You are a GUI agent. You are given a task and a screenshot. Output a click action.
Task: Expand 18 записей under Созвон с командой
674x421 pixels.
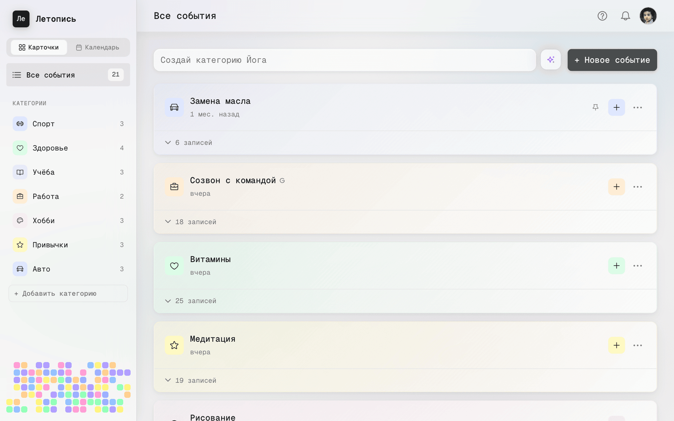pos(191,222)
